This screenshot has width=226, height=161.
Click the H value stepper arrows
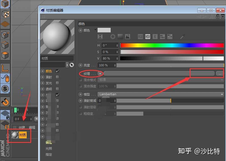pos(117,45)
